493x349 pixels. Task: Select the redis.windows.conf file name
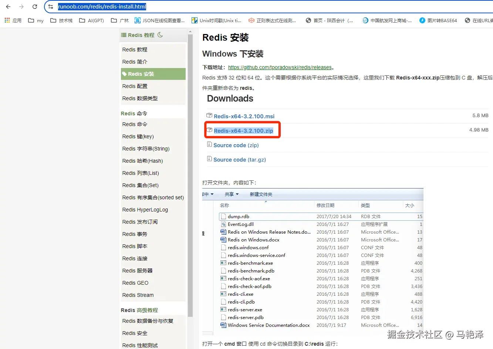(x=248, y=247)
